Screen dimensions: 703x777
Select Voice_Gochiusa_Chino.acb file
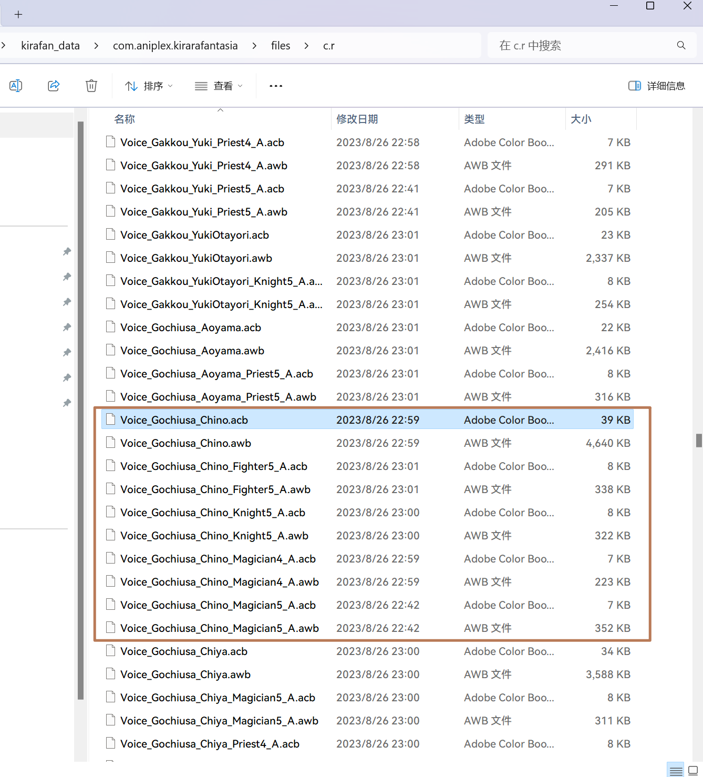[367, 420]
